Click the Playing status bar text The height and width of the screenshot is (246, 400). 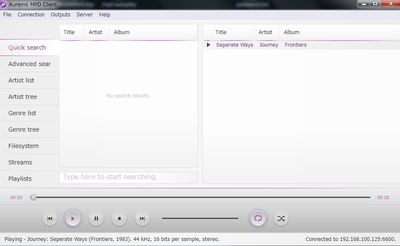[112, 239]
